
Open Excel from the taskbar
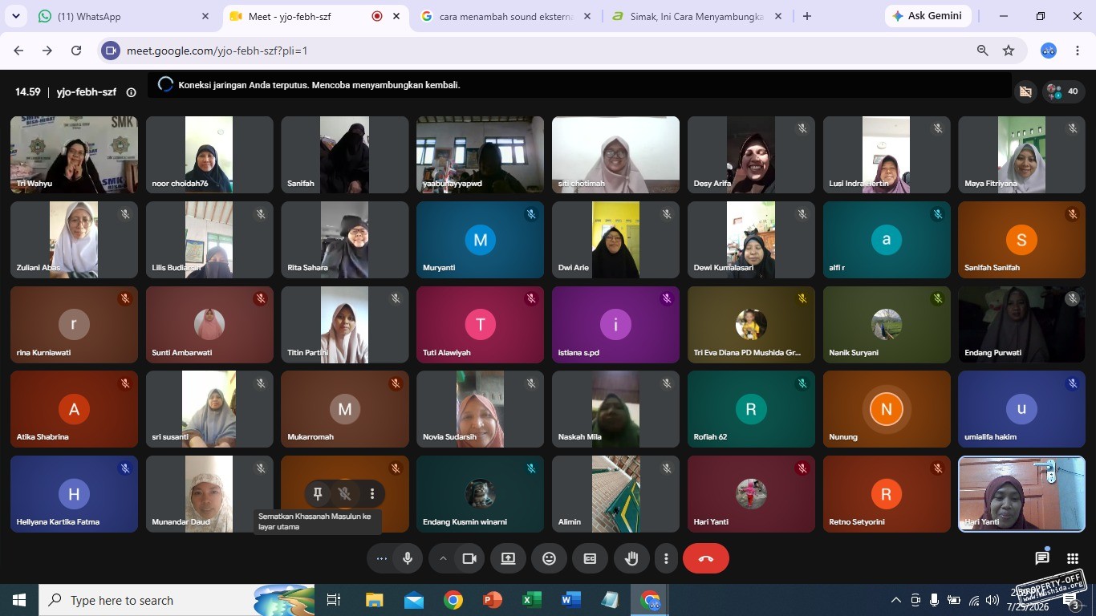(x=531, y=600)
